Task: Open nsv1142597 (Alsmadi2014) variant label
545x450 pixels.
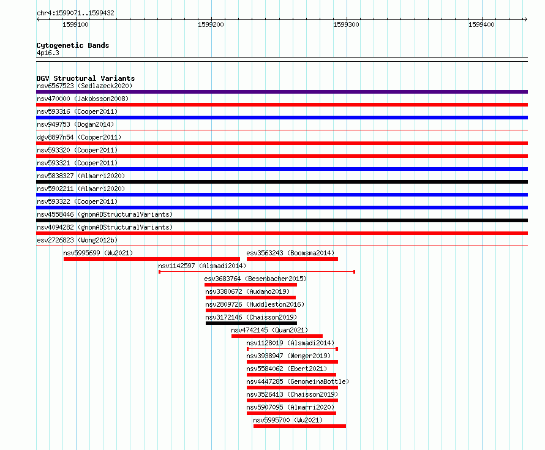Action: pos(202,266)
